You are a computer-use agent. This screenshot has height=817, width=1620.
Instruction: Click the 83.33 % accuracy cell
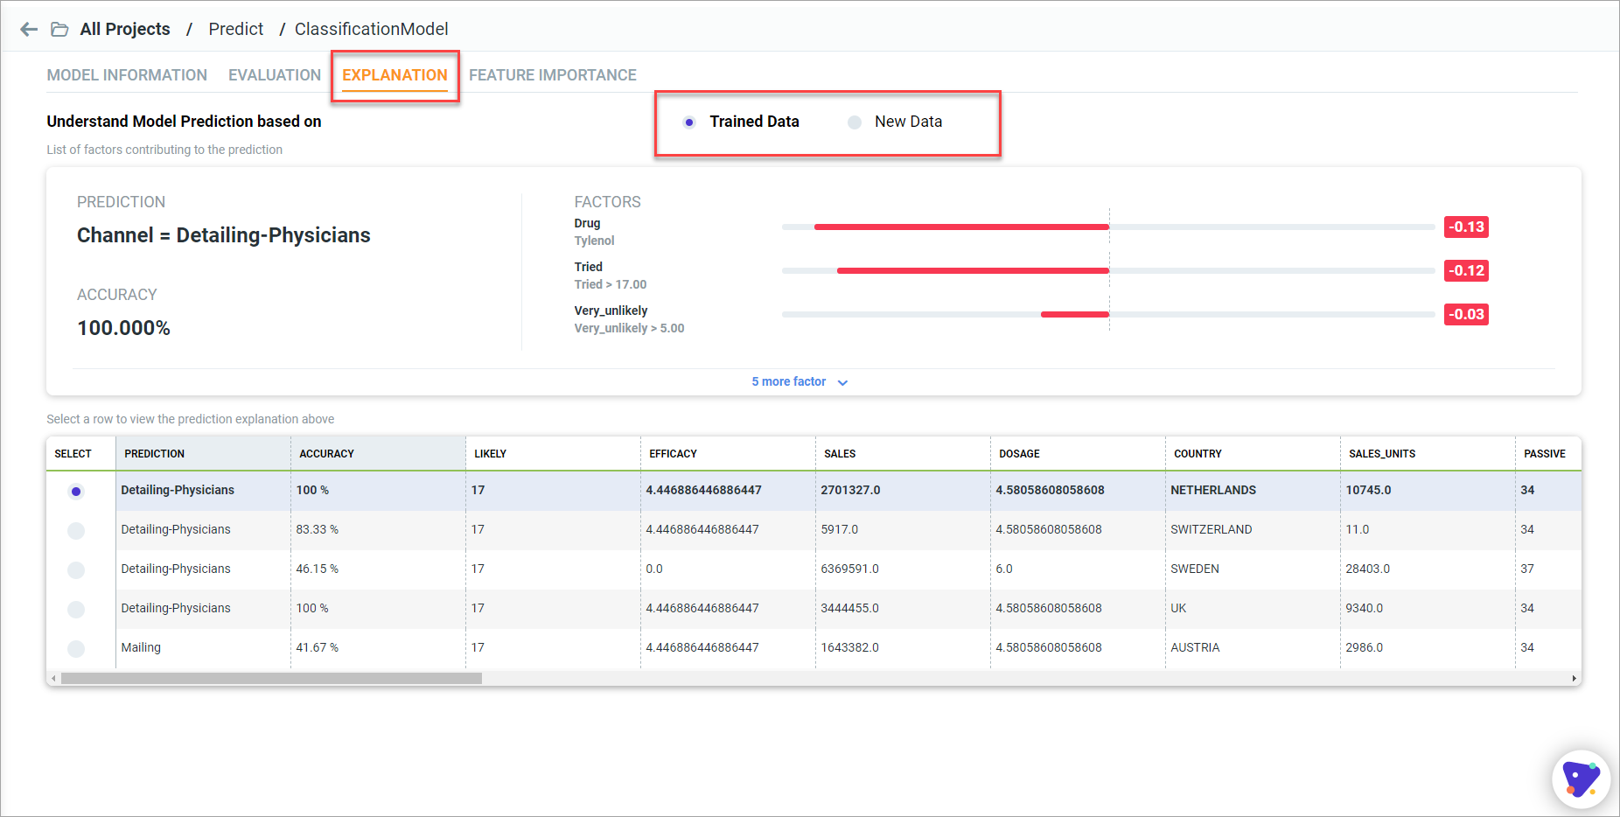pyautogui.click(x=378, y=530)
